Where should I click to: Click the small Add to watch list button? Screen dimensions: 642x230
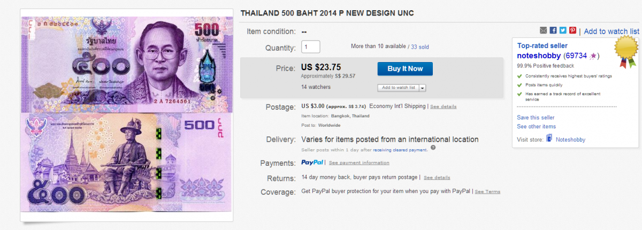pos(398,88)
